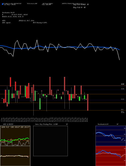Click the last tall red candlestick
This screenshot has width=126, height=166.
click(x=88, y=102)
